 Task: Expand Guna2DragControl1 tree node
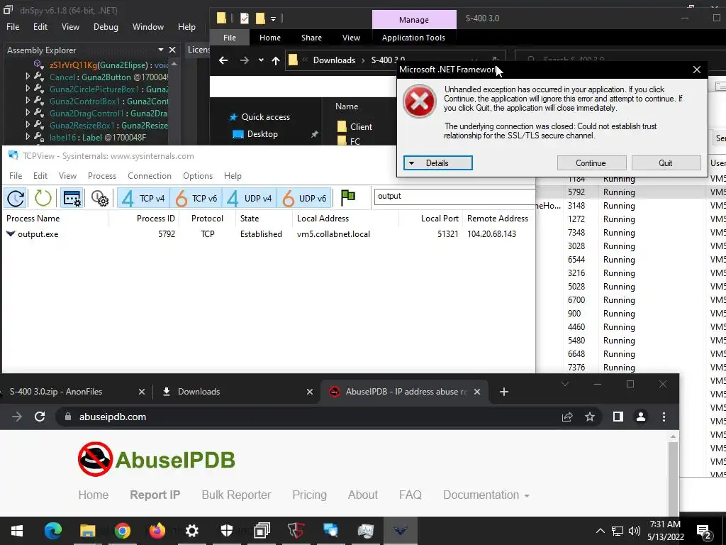(28, 113)
